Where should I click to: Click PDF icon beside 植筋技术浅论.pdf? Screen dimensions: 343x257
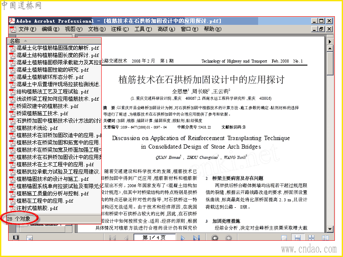(12, 128)
